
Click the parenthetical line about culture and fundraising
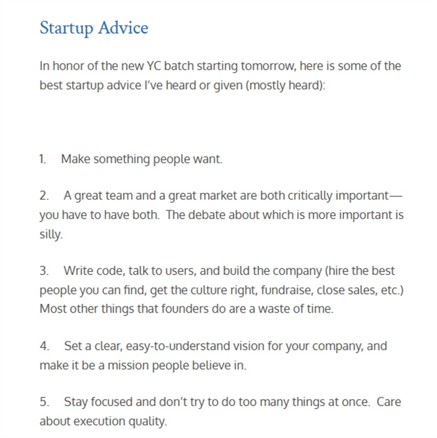[222, 290]
